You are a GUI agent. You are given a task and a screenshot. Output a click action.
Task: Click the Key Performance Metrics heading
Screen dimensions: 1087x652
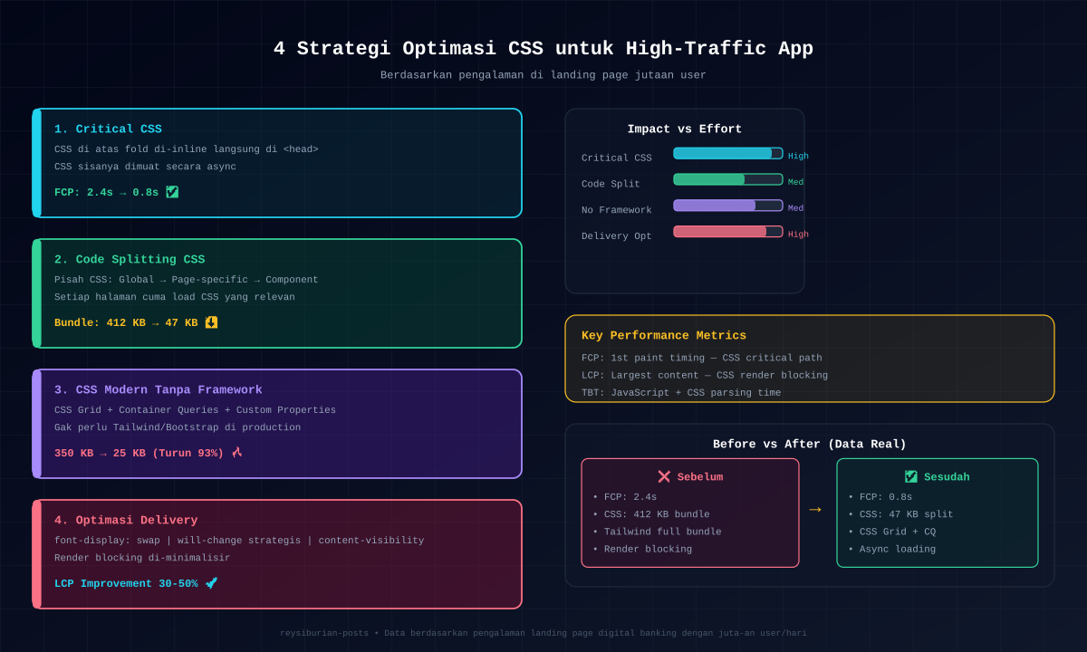tap(664, 336)
